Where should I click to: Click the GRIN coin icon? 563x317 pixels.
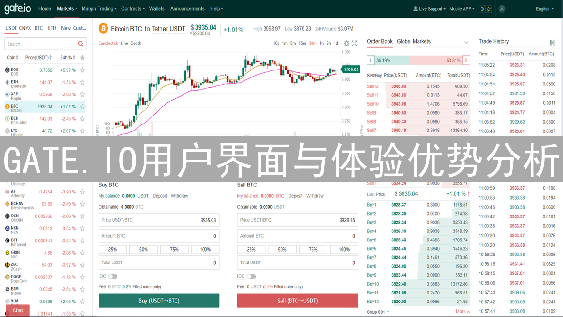click(7, 253)
